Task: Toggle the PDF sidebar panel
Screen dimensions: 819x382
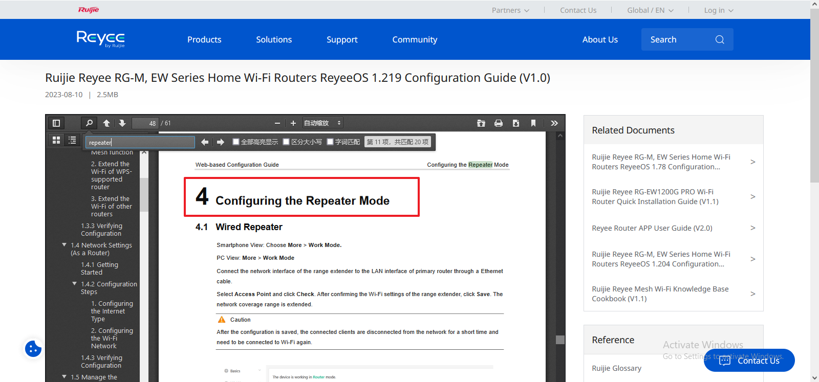Action: point(56,123)
